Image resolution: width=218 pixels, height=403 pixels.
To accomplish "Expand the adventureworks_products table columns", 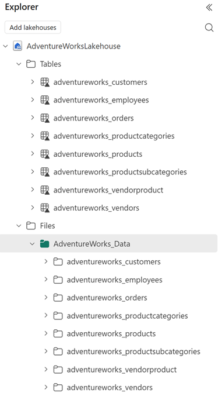I will click(33, 154).
